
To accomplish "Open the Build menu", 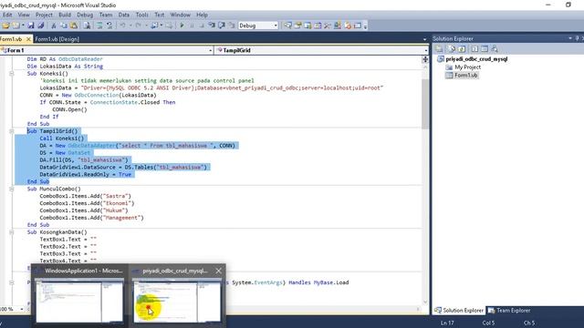I will pos(65,15).
